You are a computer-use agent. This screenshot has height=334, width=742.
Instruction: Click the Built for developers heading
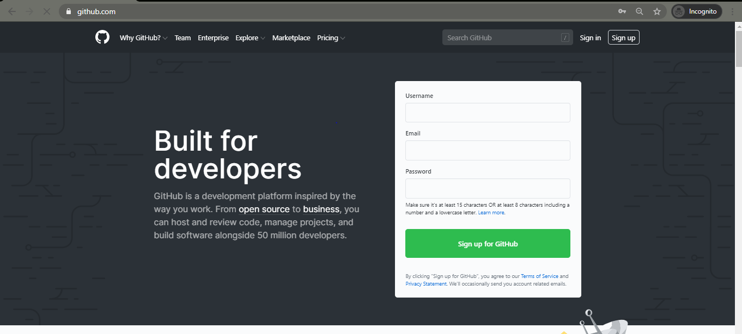coord(228,154)
